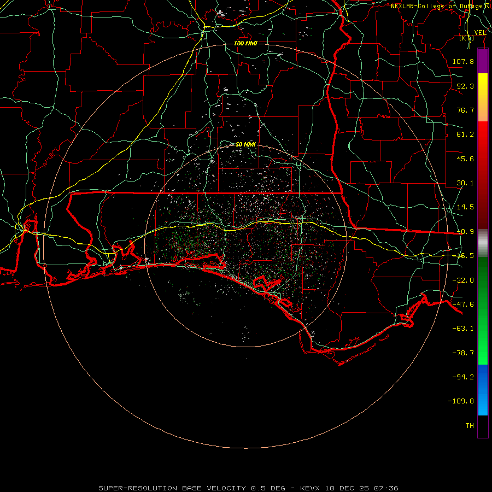
Task: Click the 14.5 scale value
Action: point(465,207)
